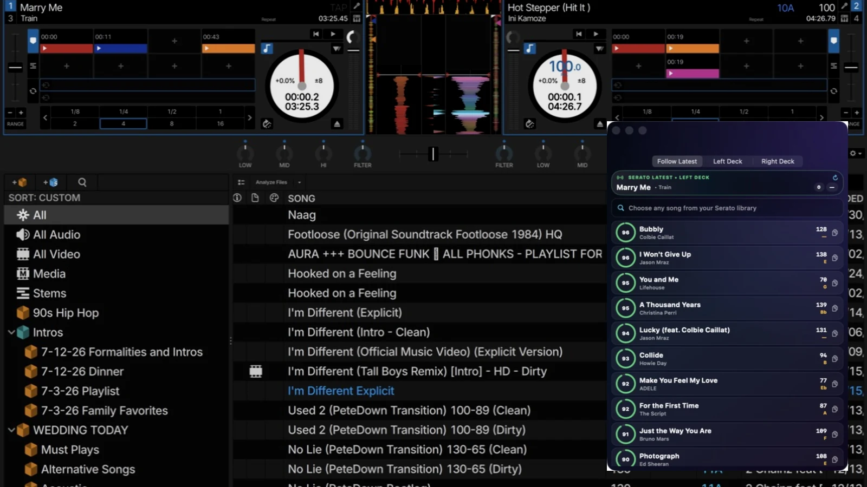Add a new crate
The height and width of the screenshot is (487, 867).
pos(20,182)
